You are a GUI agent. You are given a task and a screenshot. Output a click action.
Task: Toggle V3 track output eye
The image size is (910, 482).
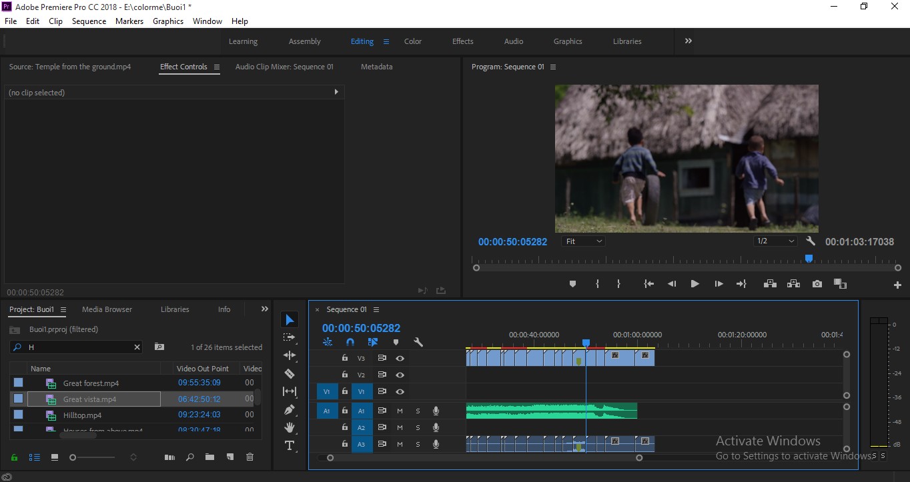[400, 358]
